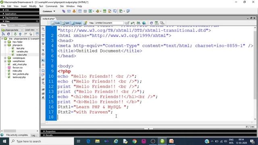Click the Open Documents icon in coding toolbar
The height and width of the screenshot is (145, 258).
point(43,29)
